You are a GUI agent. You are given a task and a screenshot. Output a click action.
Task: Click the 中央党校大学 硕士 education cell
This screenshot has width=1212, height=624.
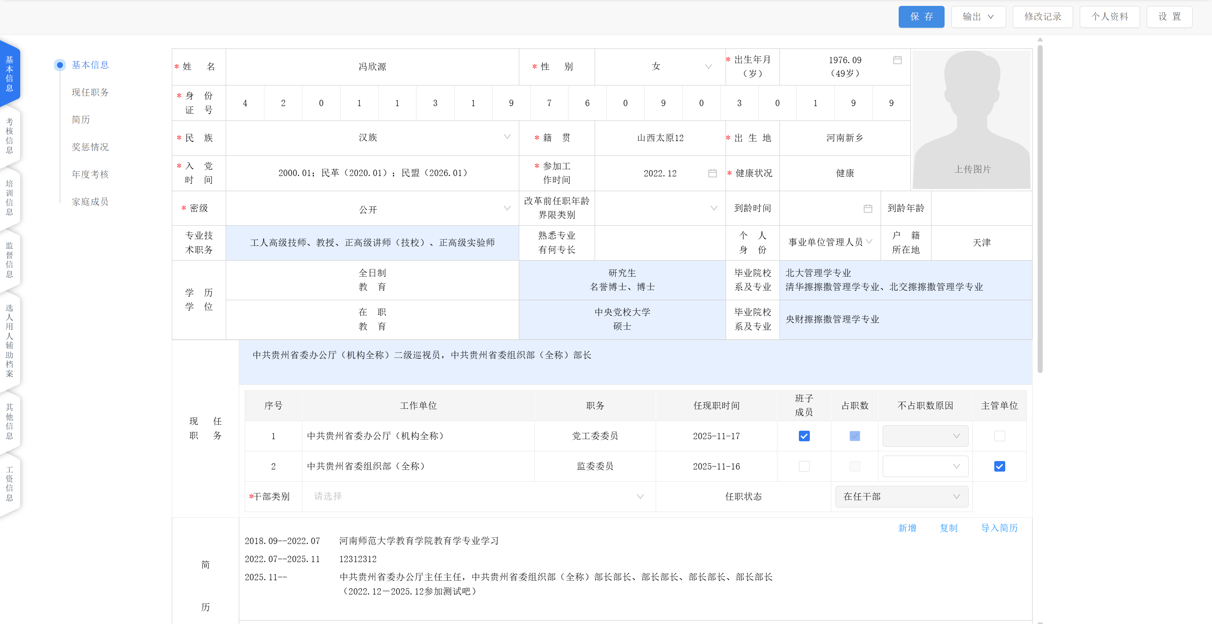(x=622, y=320)
